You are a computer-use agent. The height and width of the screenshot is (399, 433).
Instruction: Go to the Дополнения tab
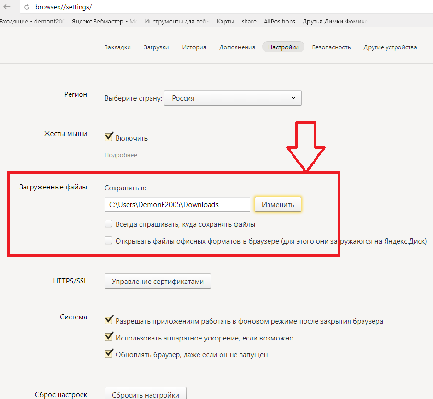point(237,47)
